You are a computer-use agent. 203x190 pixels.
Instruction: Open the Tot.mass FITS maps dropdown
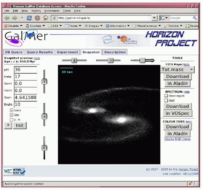coord(177,70)
